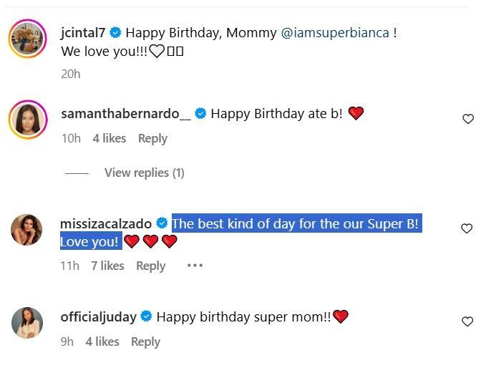Open samanthabernardo__ username link
This screenshot has height=368, width=501.
126,113
